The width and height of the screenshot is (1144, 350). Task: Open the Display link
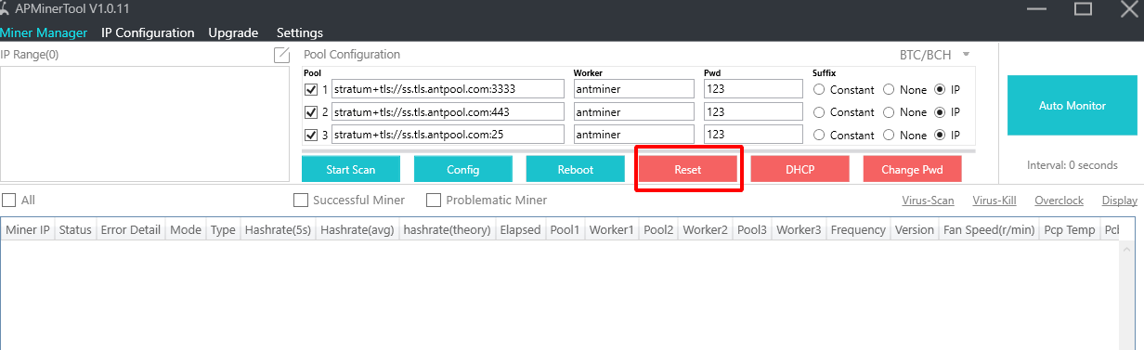click(x=1120, y=200)
